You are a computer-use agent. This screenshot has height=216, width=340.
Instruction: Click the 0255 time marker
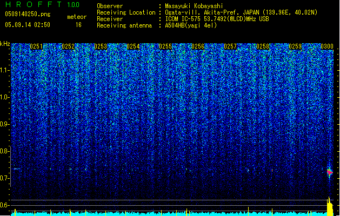[165, 46]
